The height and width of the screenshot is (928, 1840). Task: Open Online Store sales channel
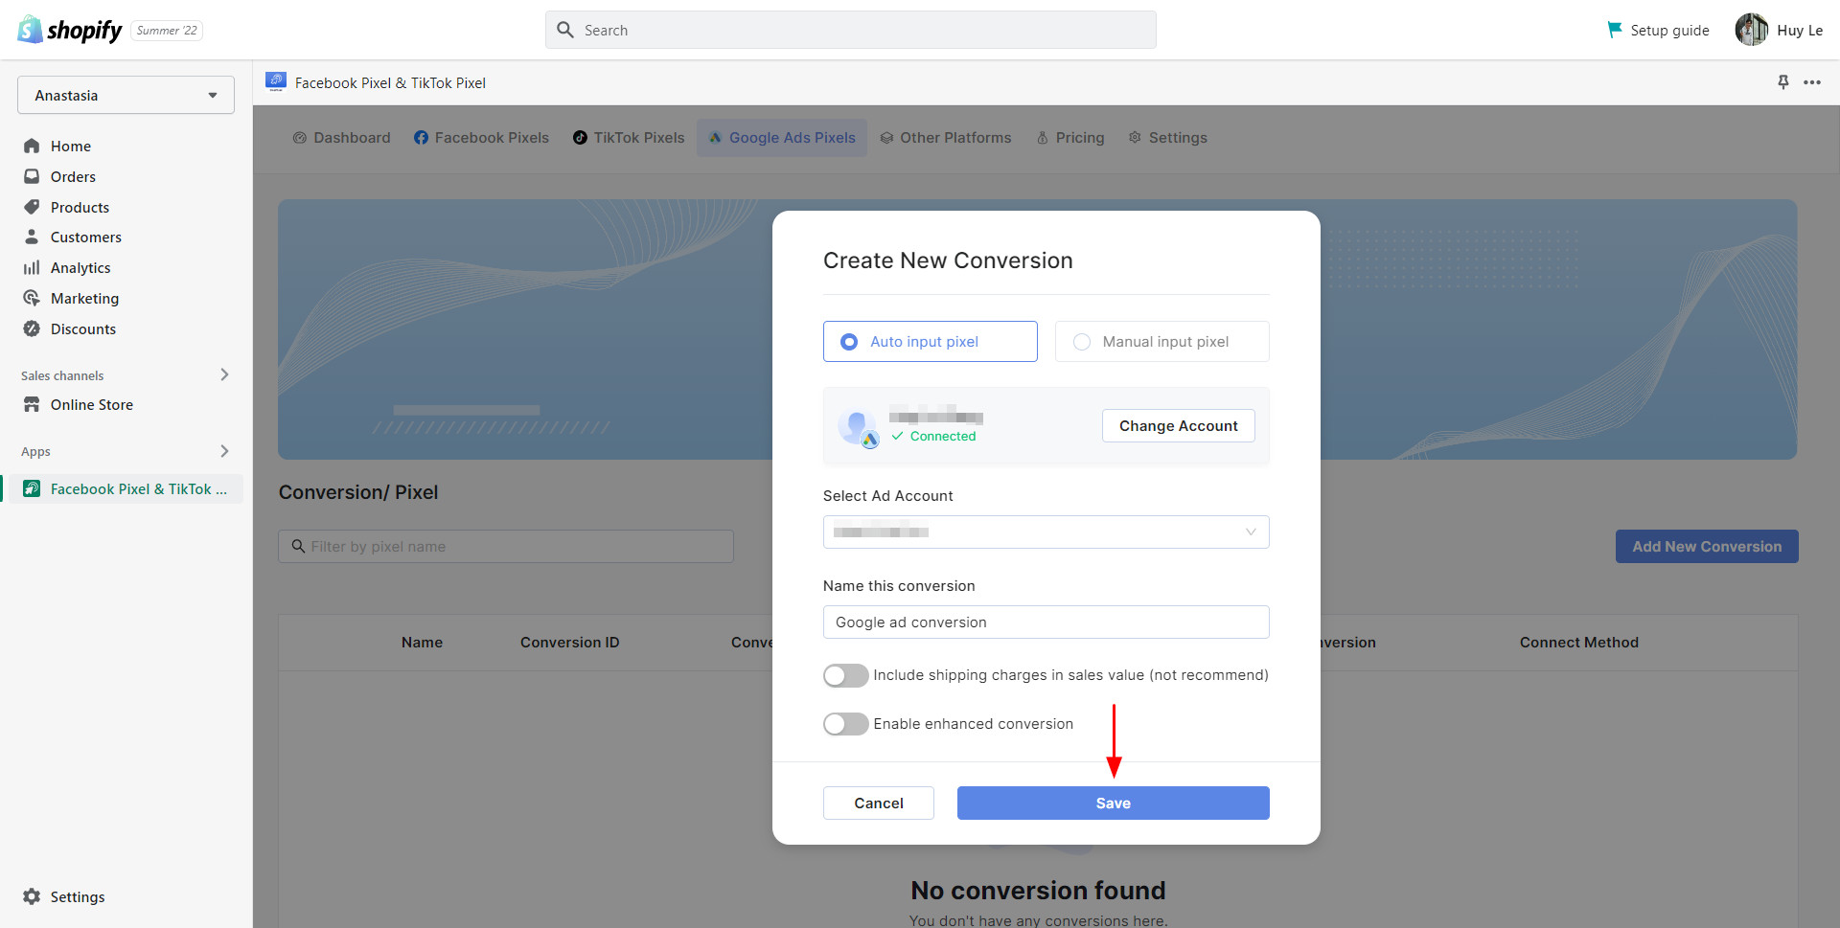coord(91,404)
